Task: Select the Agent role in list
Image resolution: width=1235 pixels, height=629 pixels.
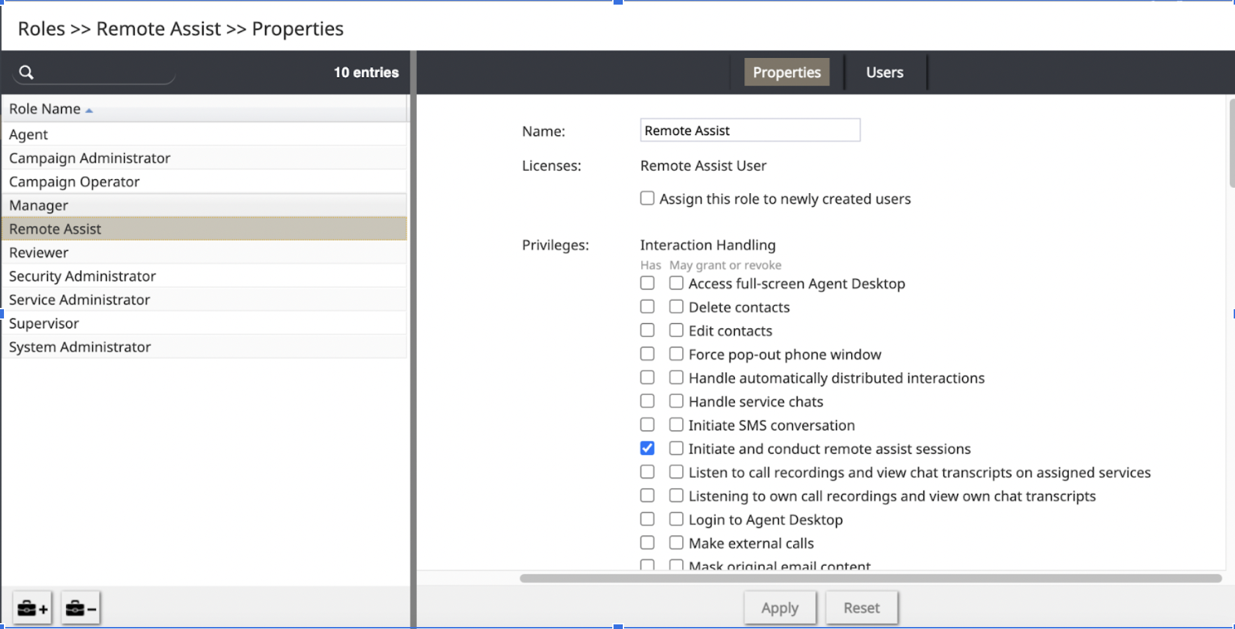Action: click(28, 135)
